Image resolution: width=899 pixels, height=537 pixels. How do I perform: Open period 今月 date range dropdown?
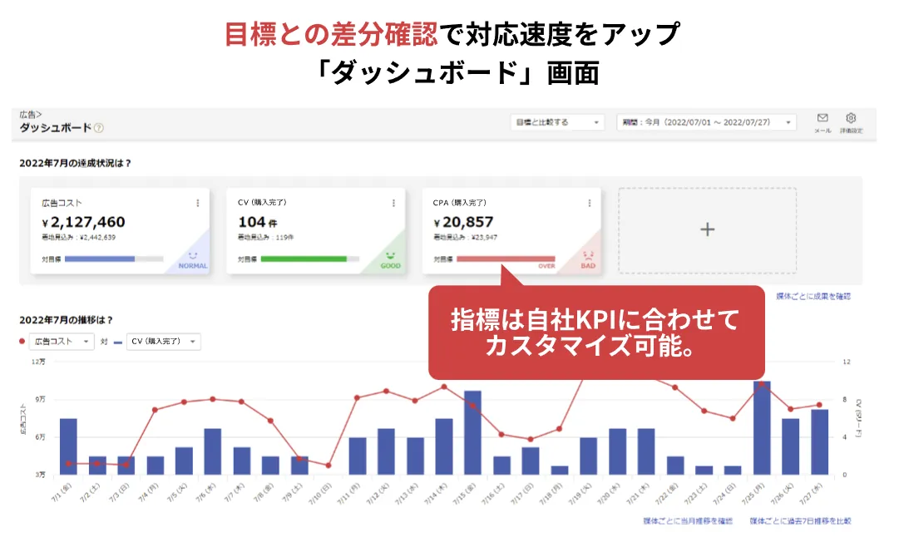[x=706, y=122]
